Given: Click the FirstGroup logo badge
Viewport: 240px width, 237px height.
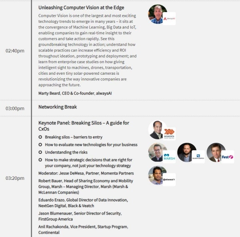Looking at the screenshot, I should pos(228,157).
